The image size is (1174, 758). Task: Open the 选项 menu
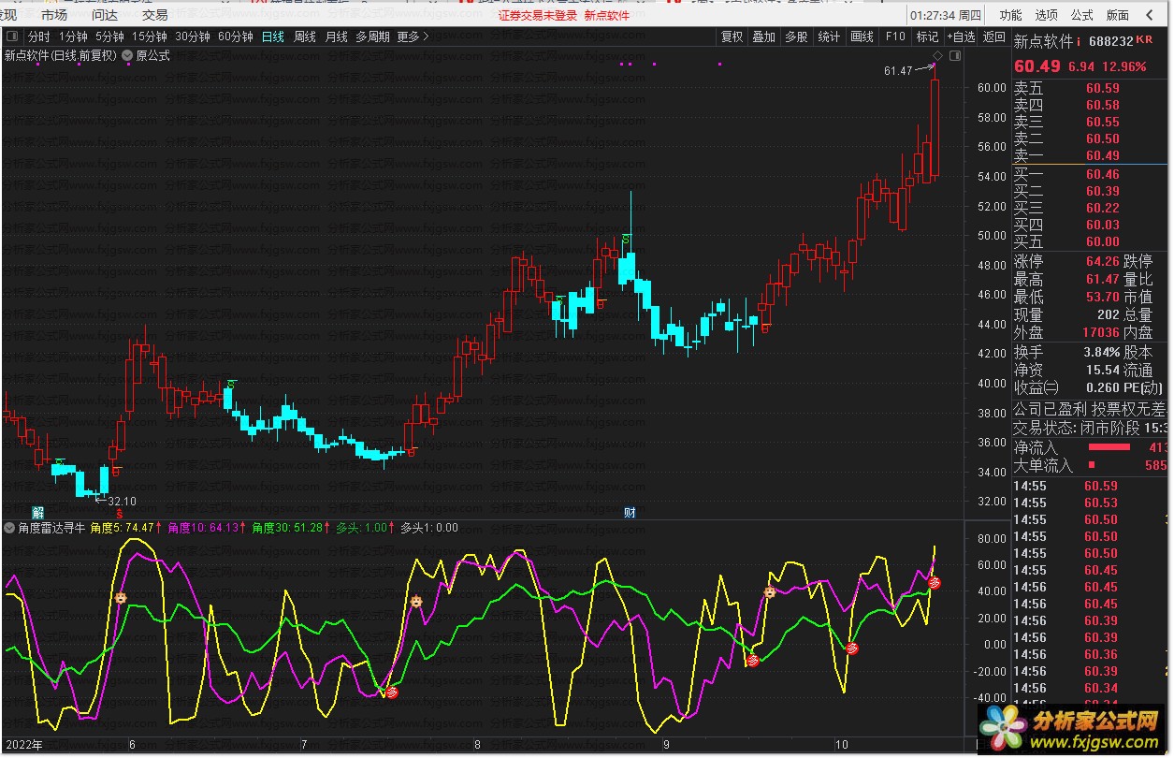(x=1047, y=15)
